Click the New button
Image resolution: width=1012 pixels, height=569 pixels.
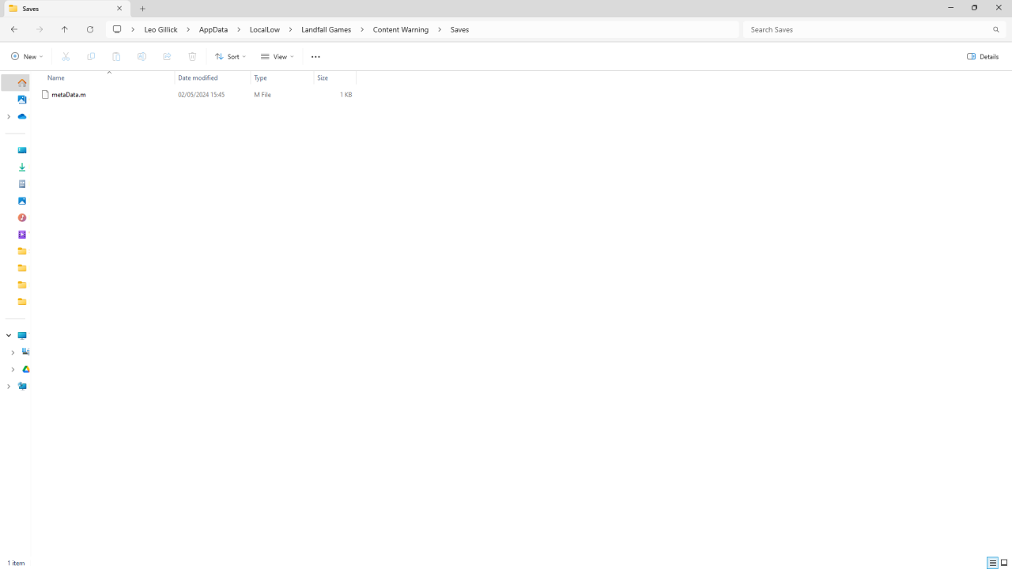pos(26,57)
